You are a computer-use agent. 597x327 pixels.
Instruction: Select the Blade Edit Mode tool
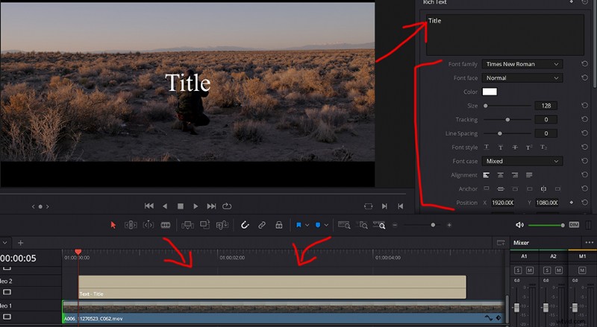tap(165, 225)
